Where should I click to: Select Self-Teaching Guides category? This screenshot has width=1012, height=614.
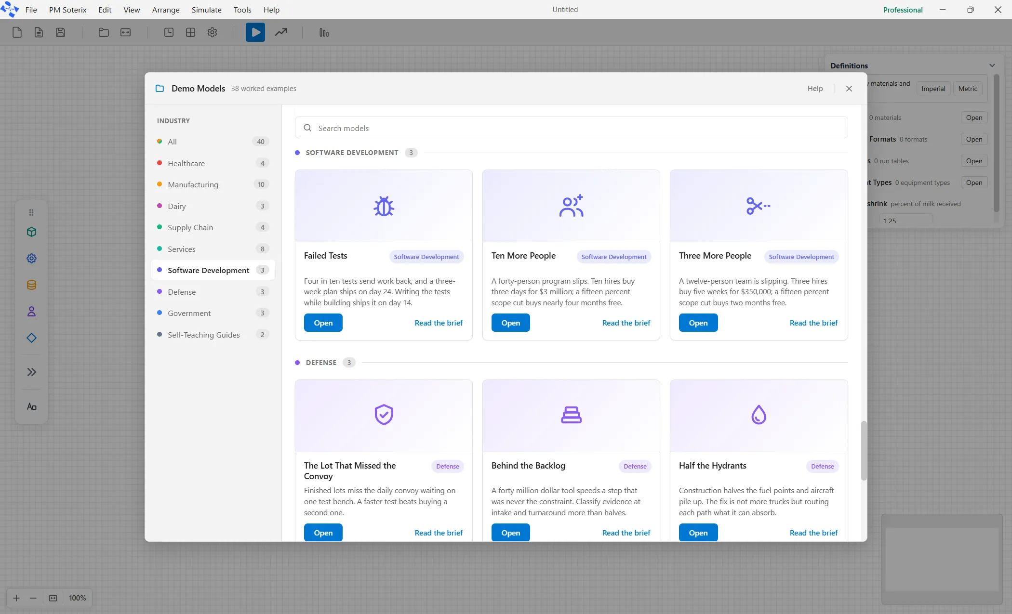pos(213,335)
